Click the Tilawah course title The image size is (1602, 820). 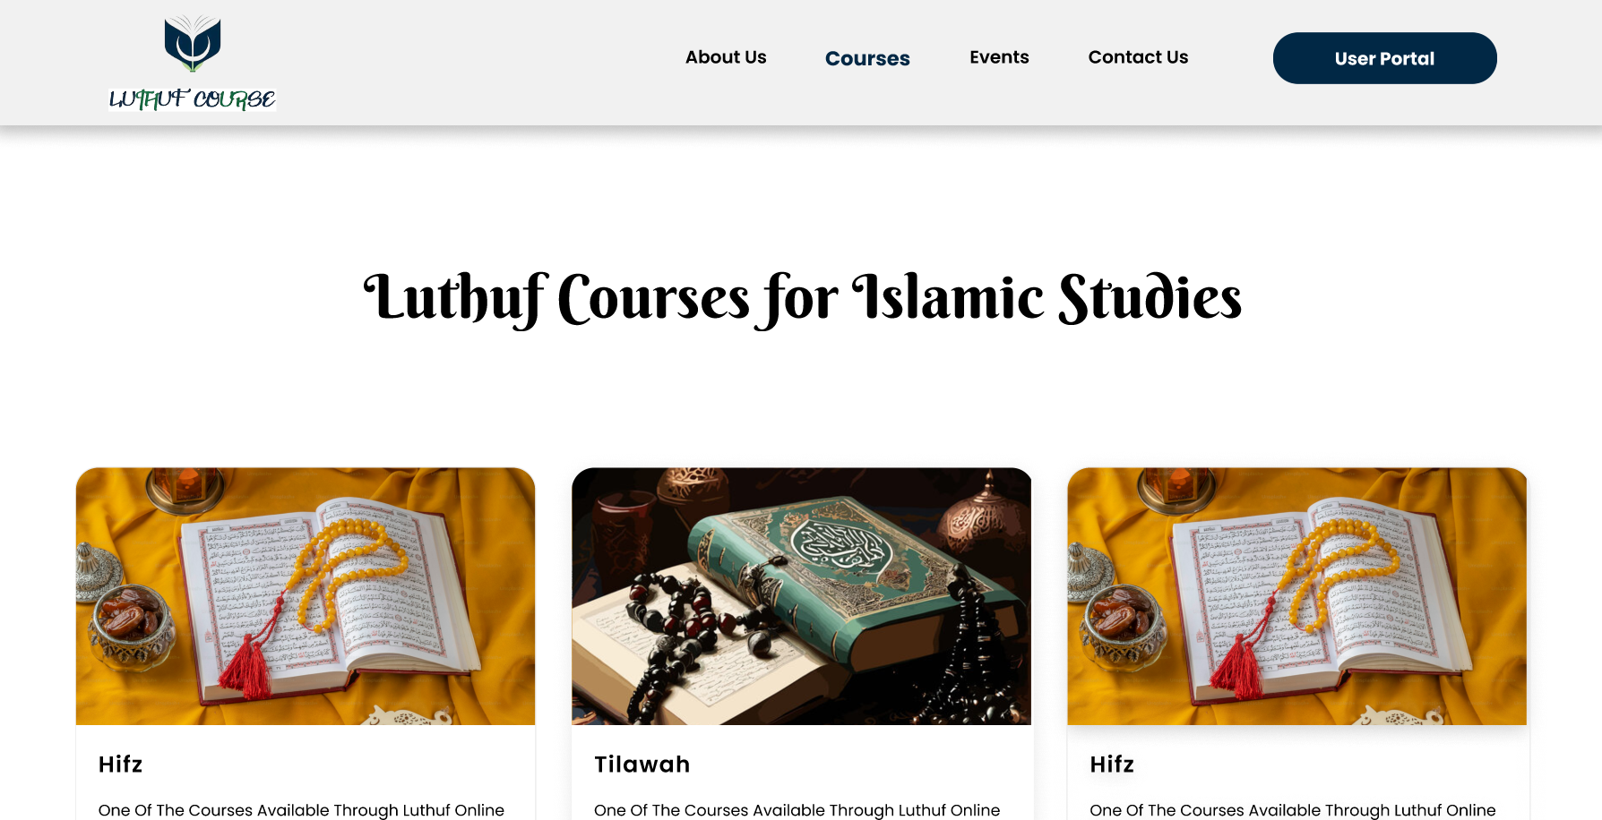point(642,764)
